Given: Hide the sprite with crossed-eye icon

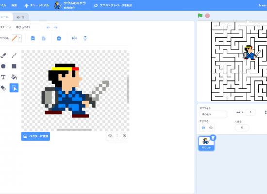Looking at the screenshot, I should 211,128.
